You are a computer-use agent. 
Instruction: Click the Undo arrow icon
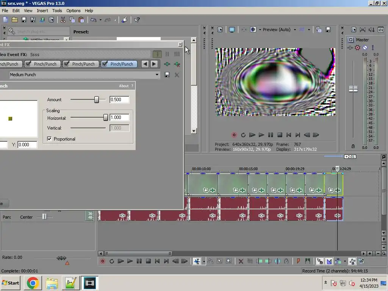[94, 20]
